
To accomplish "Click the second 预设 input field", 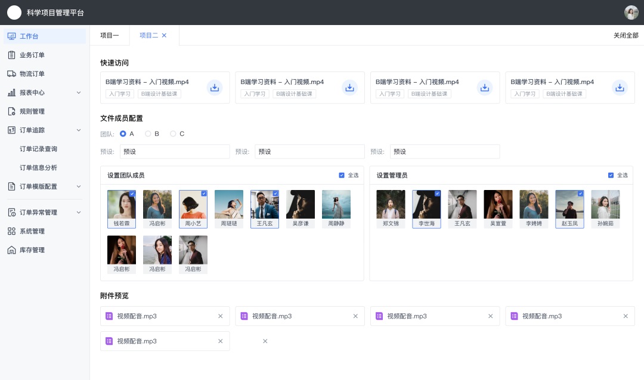I will coord(309,151).
